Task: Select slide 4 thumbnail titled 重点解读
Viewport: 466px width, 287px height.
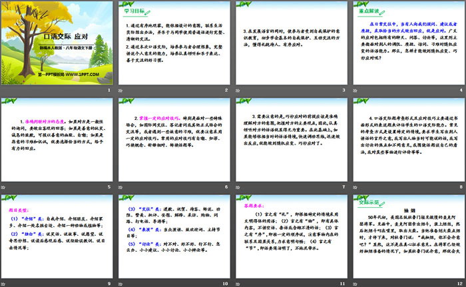Action: [409, 43]
